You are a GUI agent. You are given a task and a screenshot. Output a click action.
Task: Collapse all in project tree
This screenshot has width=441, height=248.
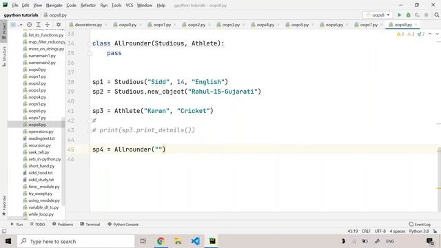tap(48, 25)
